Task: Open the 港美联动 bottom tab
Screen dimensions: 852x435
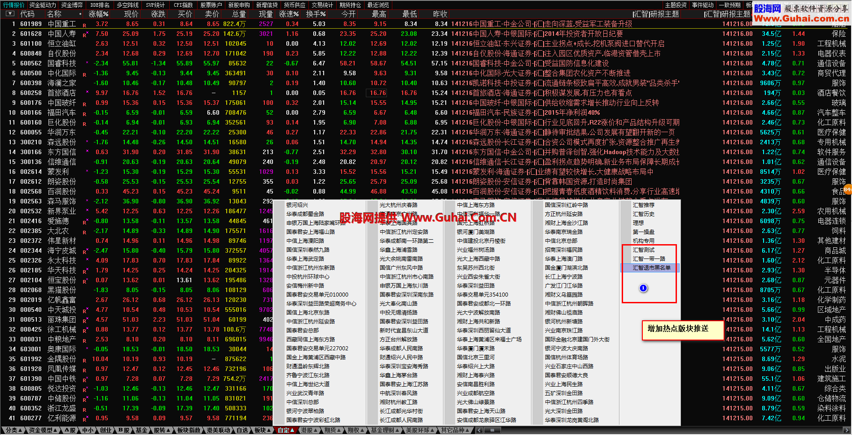Action: (x=218, y=430)
